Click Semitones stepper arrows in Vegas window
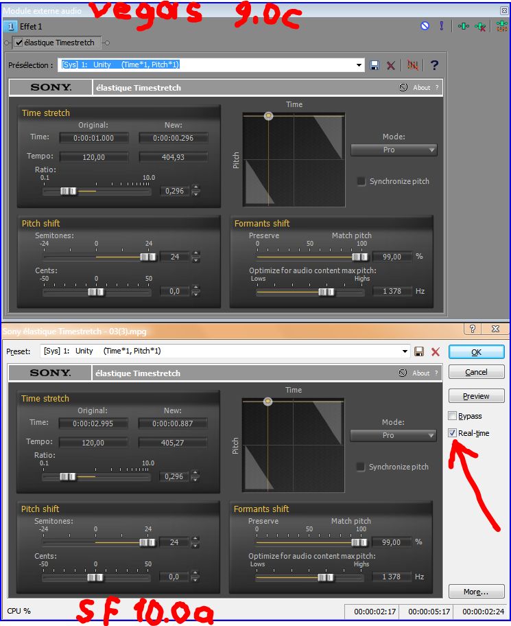511x626 pixels. point(195,257)
